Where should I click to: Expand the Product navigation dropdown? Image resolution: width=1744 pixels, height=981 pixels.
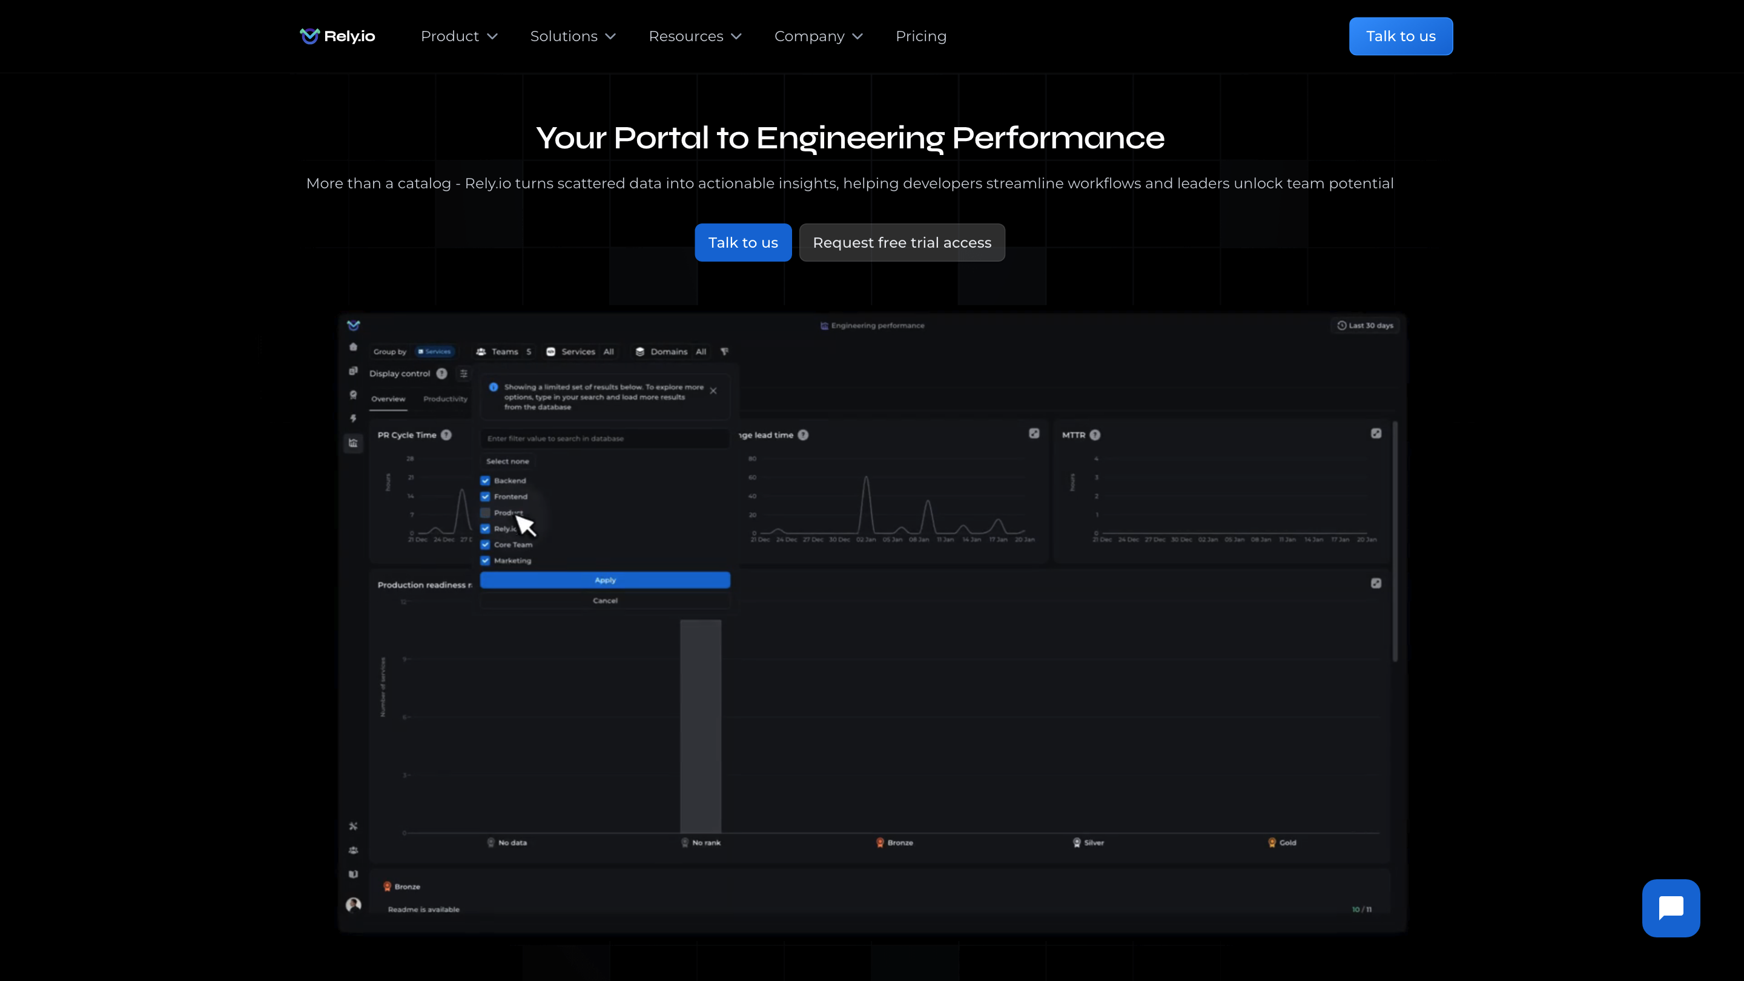click(x=459, y=36)
